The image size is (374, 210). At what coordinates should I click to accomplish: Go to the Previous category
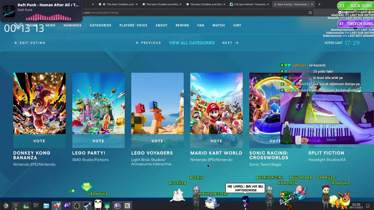[x=148, y=43]
